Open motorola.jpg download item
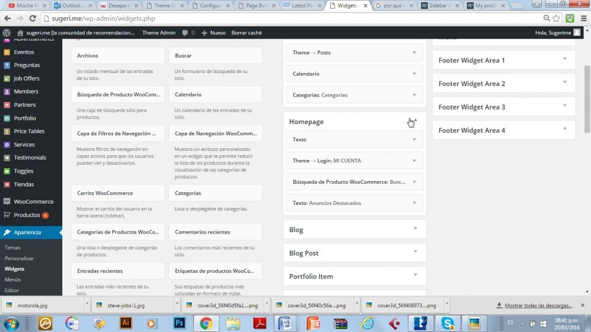Image resolution: width=591 pixels, height=332 pixels. pos(42,305)
